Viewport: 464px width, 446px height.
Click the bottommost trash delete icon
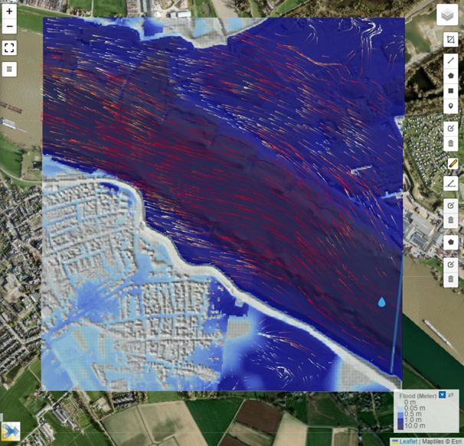450,279
